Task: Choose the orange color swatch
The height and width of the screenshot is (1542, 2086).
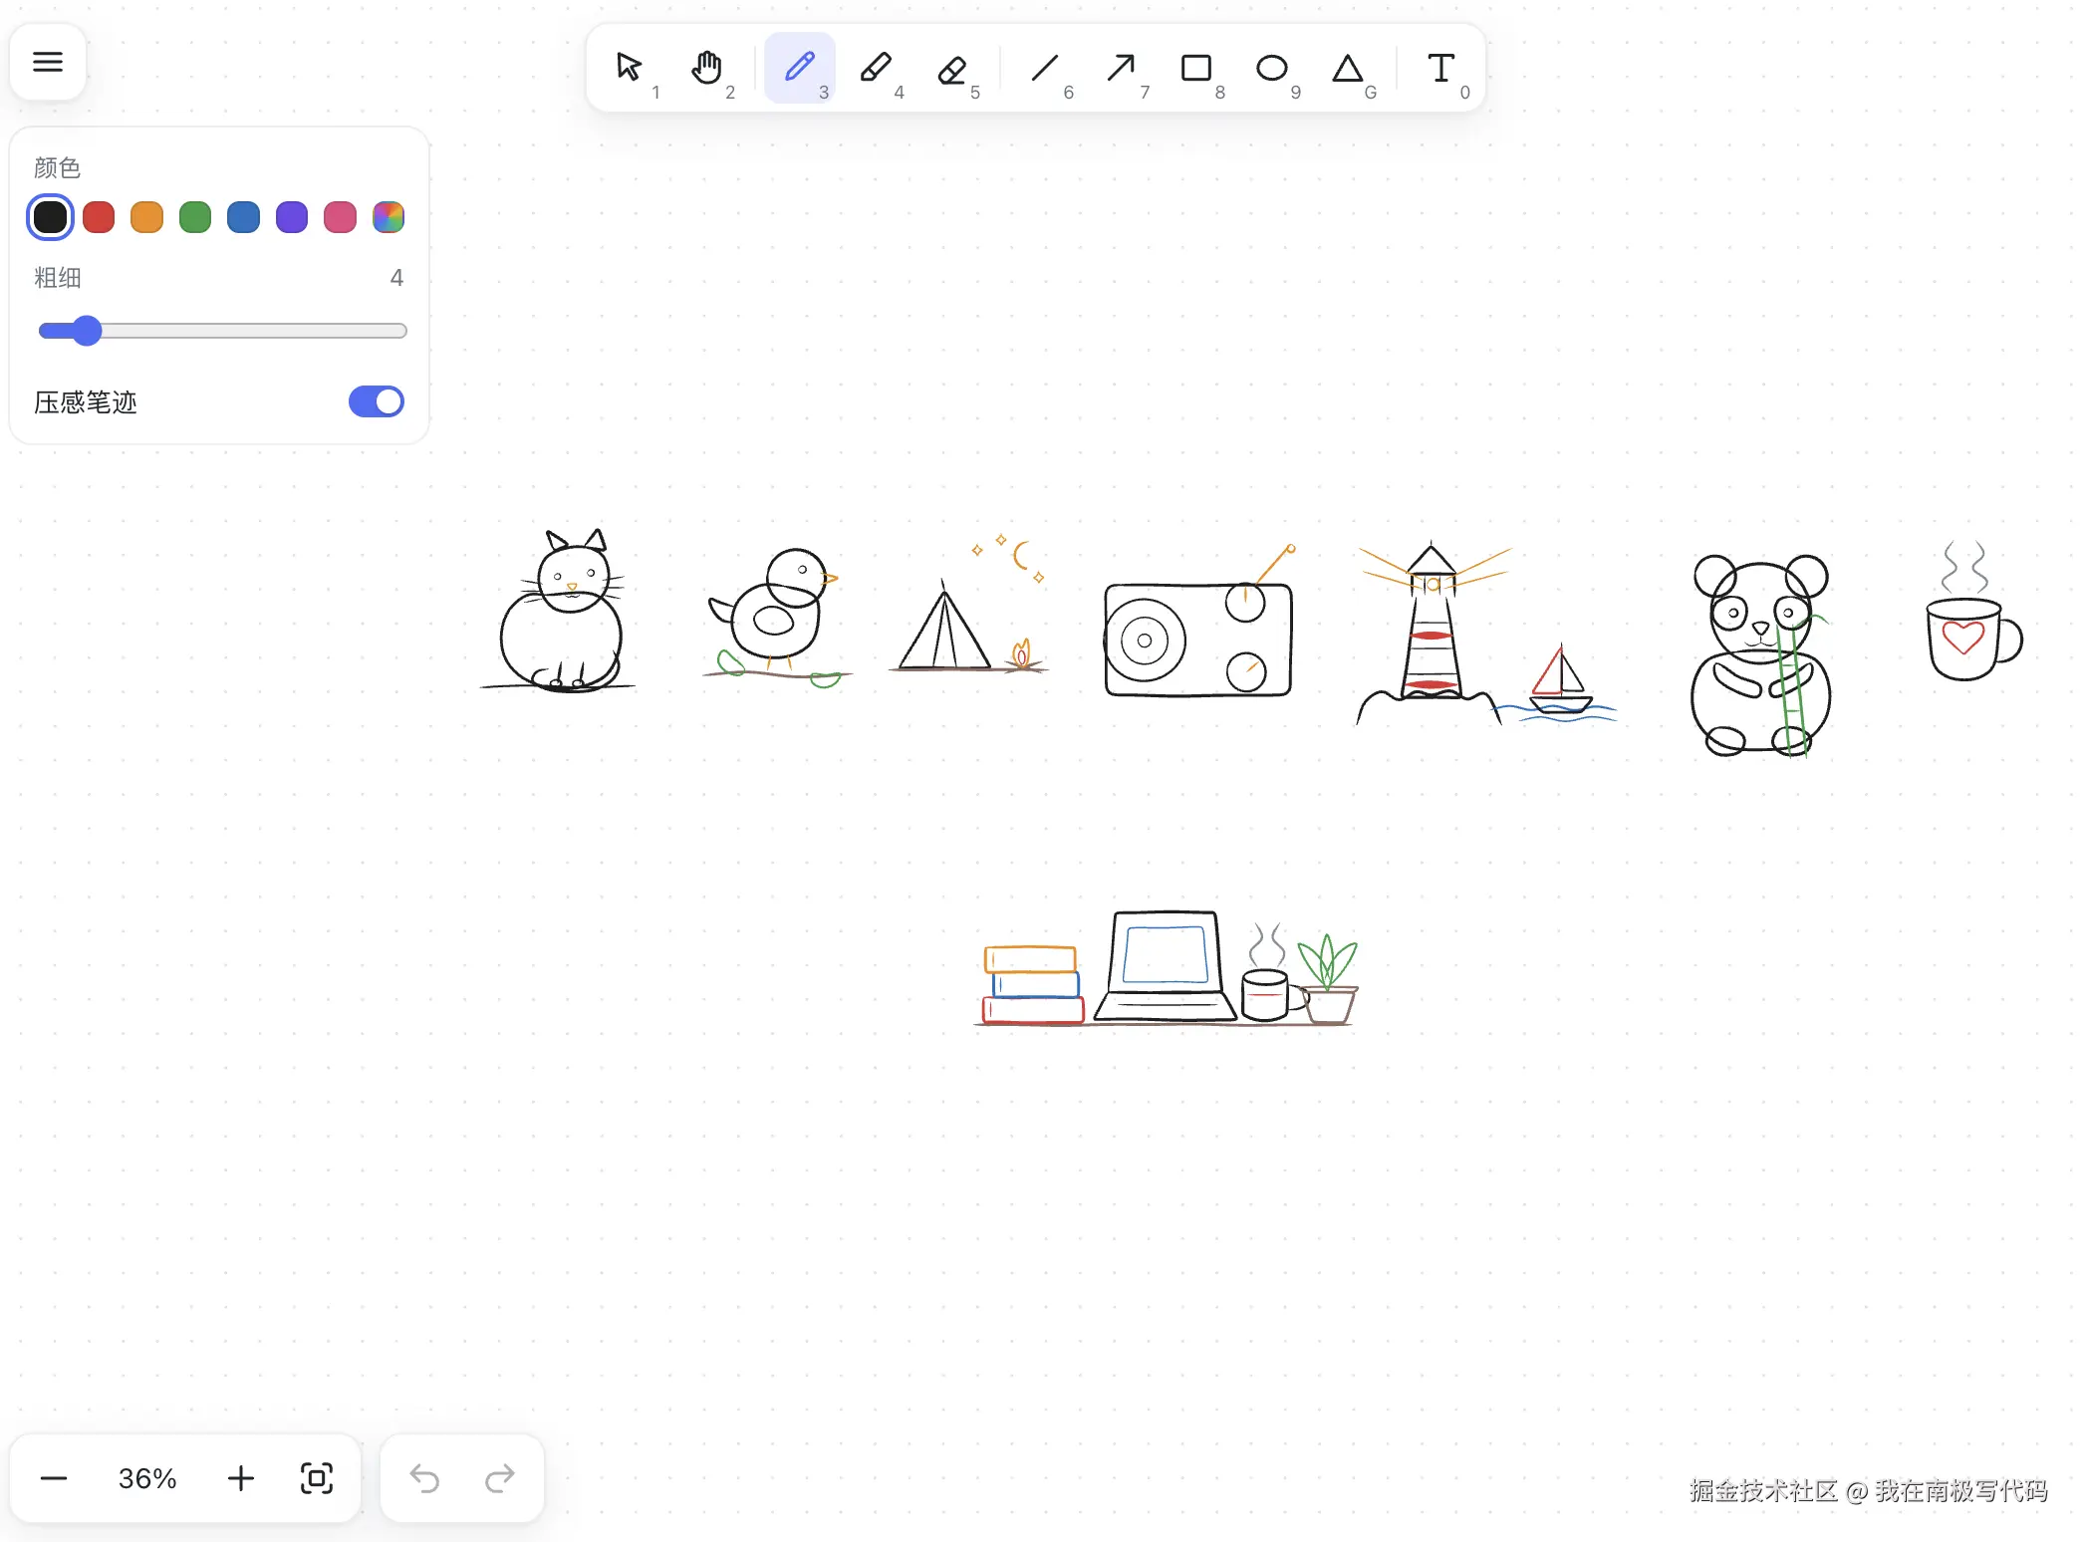Action: [x=146, y=217]
